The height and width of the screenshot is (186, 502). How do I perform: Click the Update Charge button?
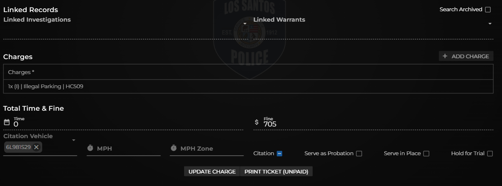click(212, 171)
